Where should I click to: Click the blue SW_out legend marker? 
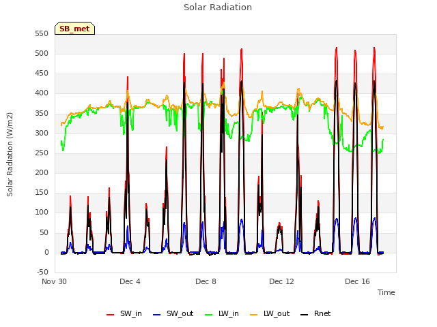(x=157, y=315)
